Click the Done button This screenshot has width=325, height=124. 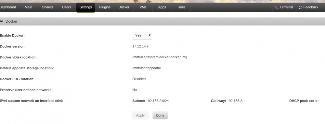(x=160, y=116)
